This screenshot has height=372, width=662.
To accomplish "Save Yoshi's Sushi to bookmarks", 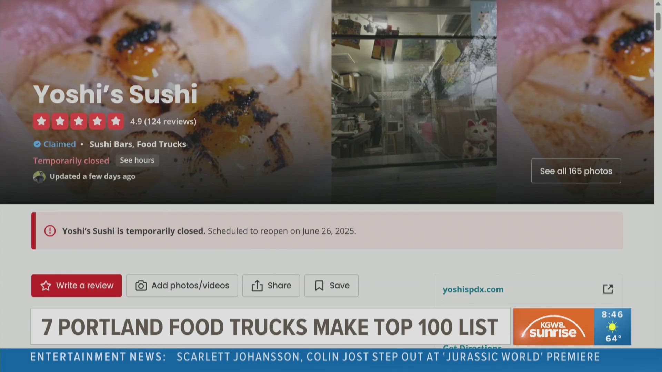I will coord(331,286).
